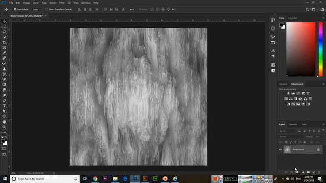Add a Color Balance adjustment

click(x=291, y=99)
